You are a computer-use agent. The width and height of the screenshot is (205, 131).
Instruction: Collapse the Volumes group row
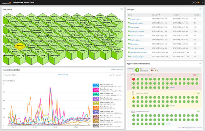point(129,111)
